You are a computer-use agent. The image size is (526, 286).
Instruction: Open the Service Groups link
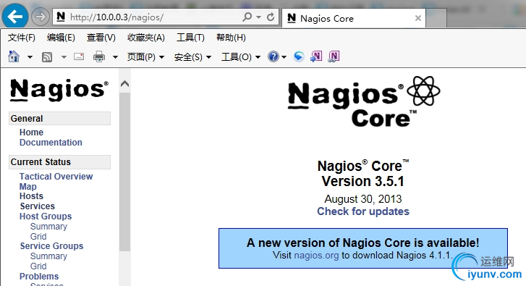51,245
